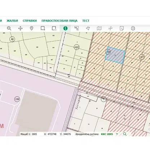This screenshot has height=145, width=150.
Task: Click the X coordinate value 4722748
Action: click(52, 134)
